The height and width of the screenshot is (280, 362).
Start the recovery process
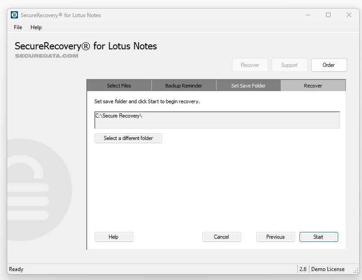point(319,236)
